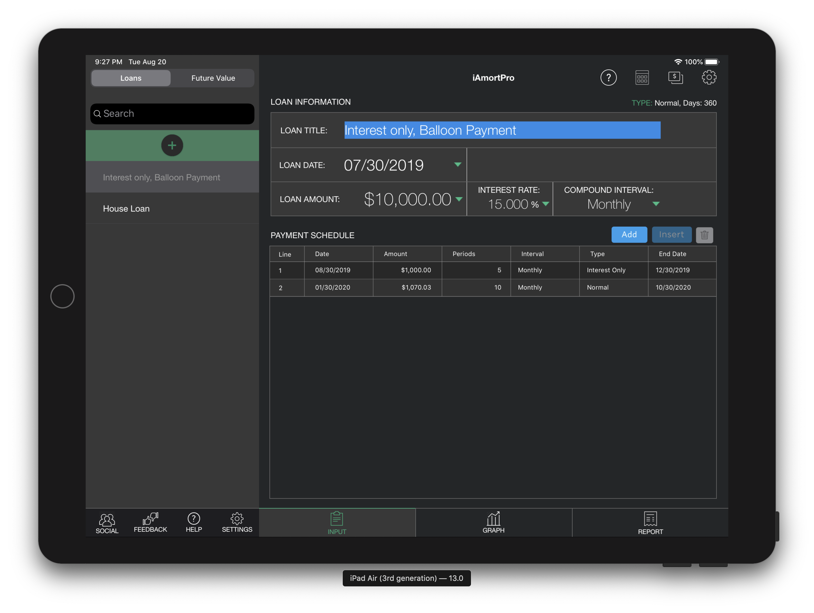Select House Loan in the loan list

126,209
